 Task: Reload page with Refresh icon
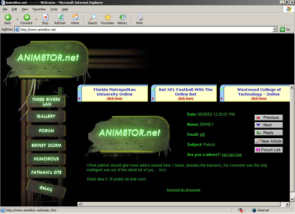tap(60, 17)
